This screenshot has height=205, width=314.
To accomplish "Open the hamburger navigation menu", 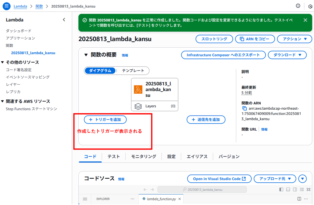I will click(7, 6).
